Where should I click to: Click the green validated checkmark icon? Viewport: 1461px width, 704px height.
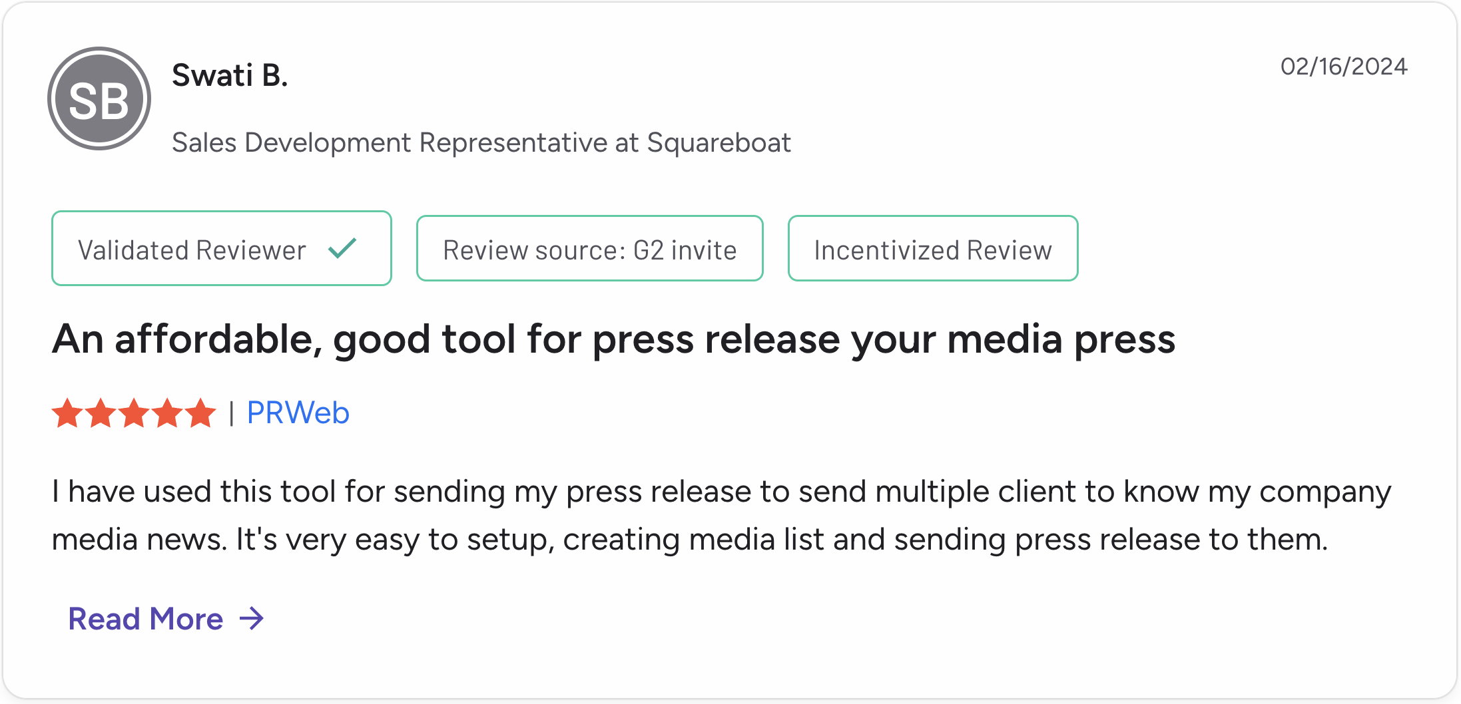343,249
